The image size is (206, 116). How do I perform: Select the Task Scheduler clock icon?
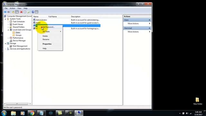[11, 22]
